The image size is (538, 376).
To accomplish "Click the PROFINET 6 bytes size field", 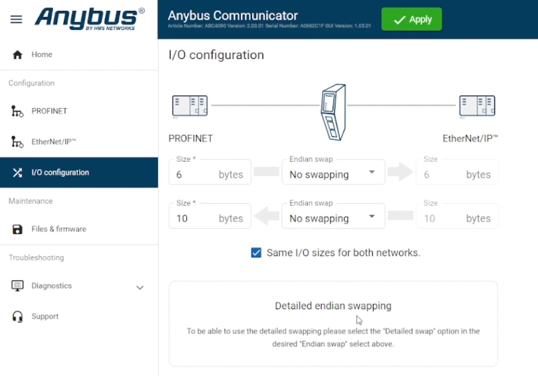I will tap(210, 172).
